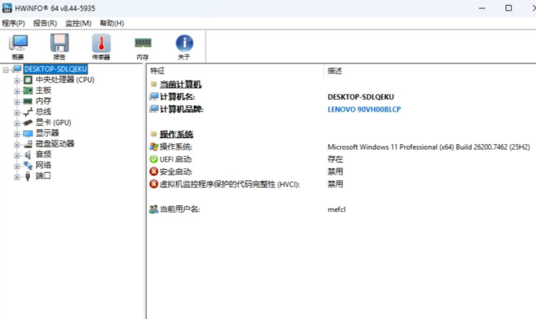The height and width of the screenshot is (319, 536).
Task: Open the 关于 about info icon
Action: [x=184, y=43]
